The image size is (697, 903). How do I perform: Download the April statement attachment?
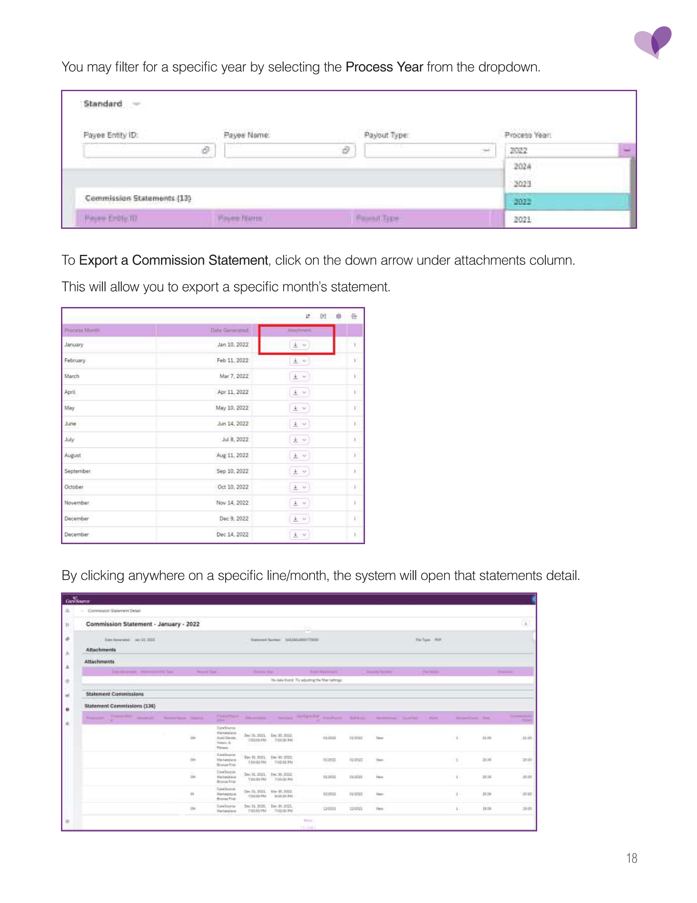pos(295,393)
